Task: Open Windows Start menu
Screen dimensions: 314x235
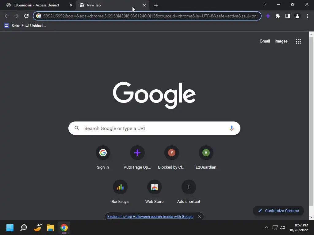Action: pyautogui.click(x=10, y=228)
